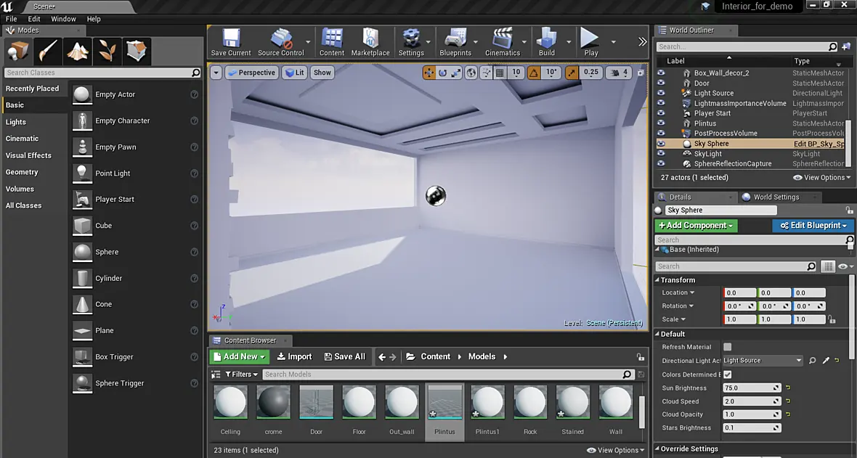
Task: Toggle rotation snapping in viewport
Action: click(x=534, y=72)
